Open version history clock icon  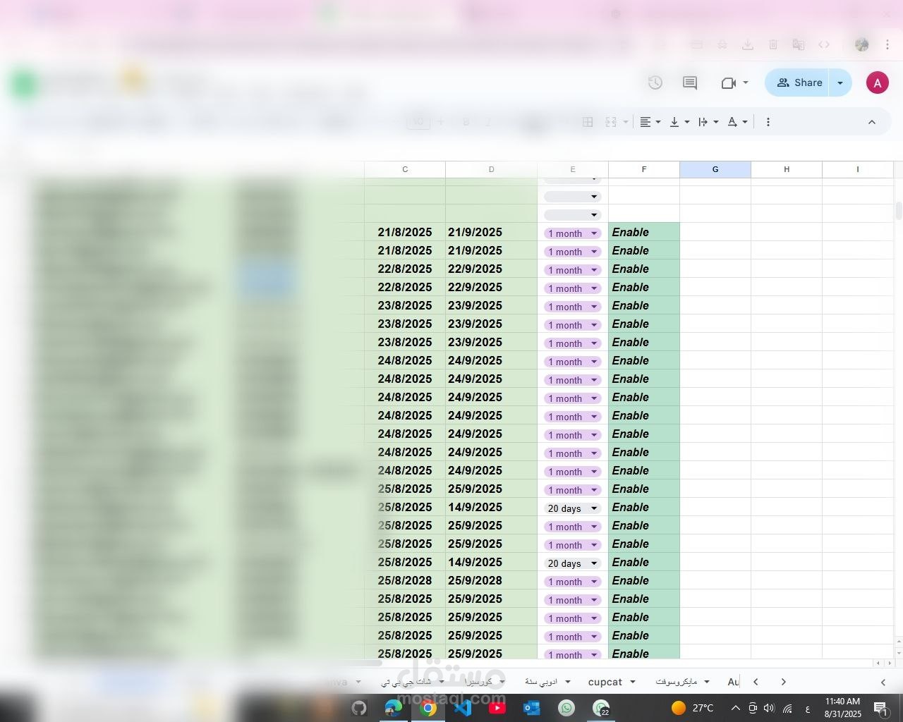click(655, 82)
